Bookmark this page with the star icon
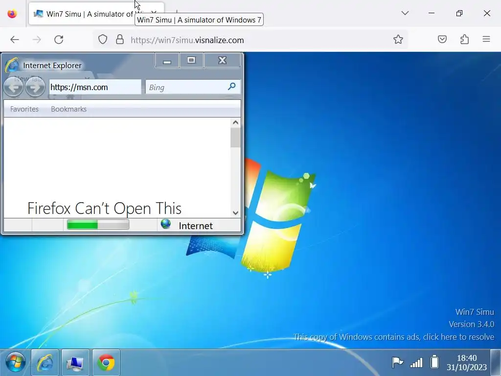The height and width of the screenshot is (376, 501). (x=398, y=40)
